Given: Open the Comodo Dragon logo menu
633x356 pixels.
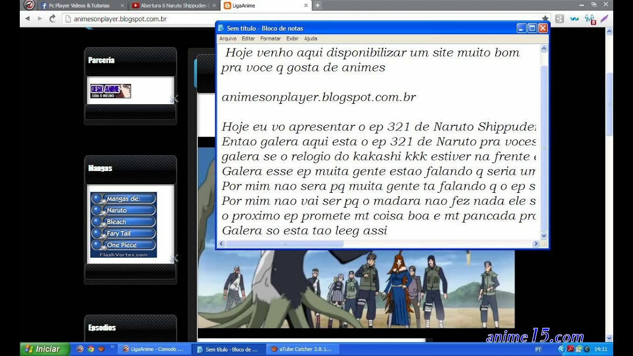Looking at the screenshot, I should tap(29, 5).
